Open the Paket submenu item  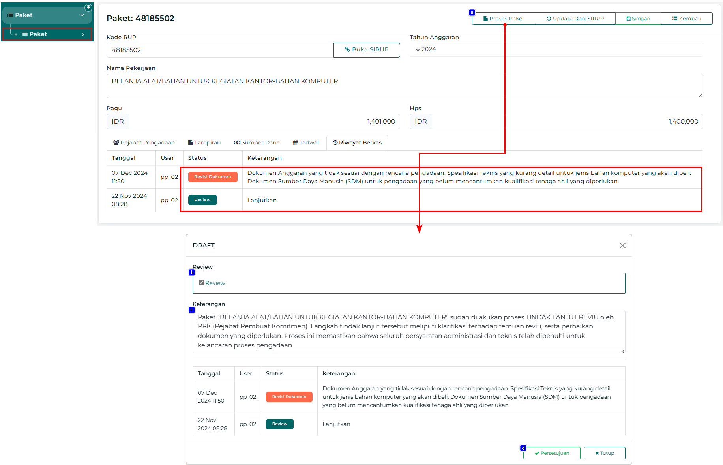click(x=47, y=34)
